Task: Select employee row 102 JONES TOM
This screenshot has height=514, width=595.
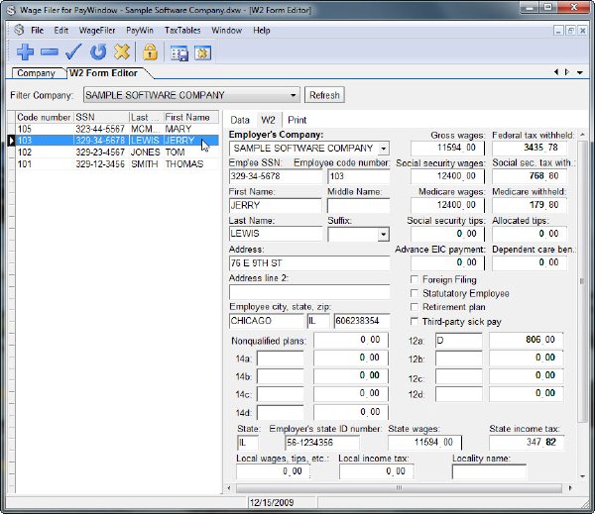Action: tap(117, 153)
